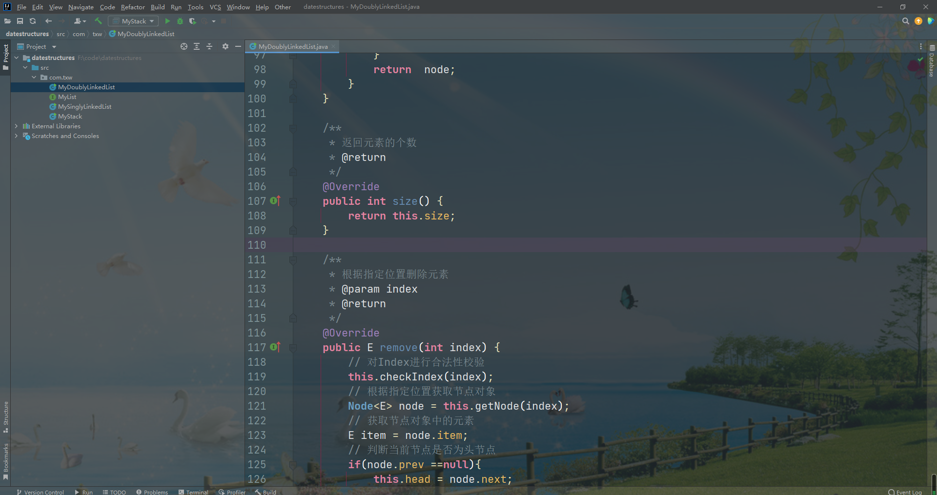Click the txw breadcrumb in navigation bar

pos(97,34)
